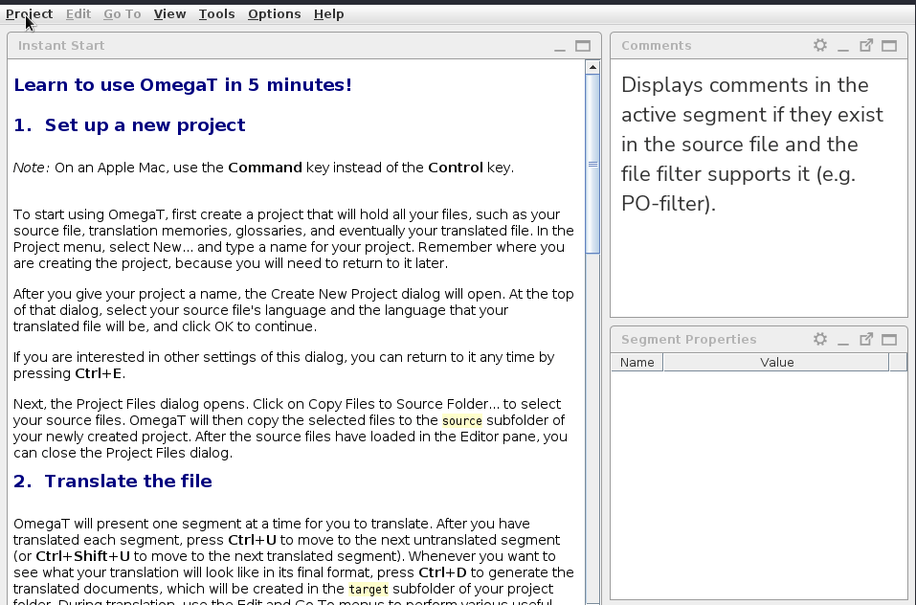Maximize the Segment Properties pane
Image resolution: width=916 pixels, height=605 pixels.
click(889, 339)
